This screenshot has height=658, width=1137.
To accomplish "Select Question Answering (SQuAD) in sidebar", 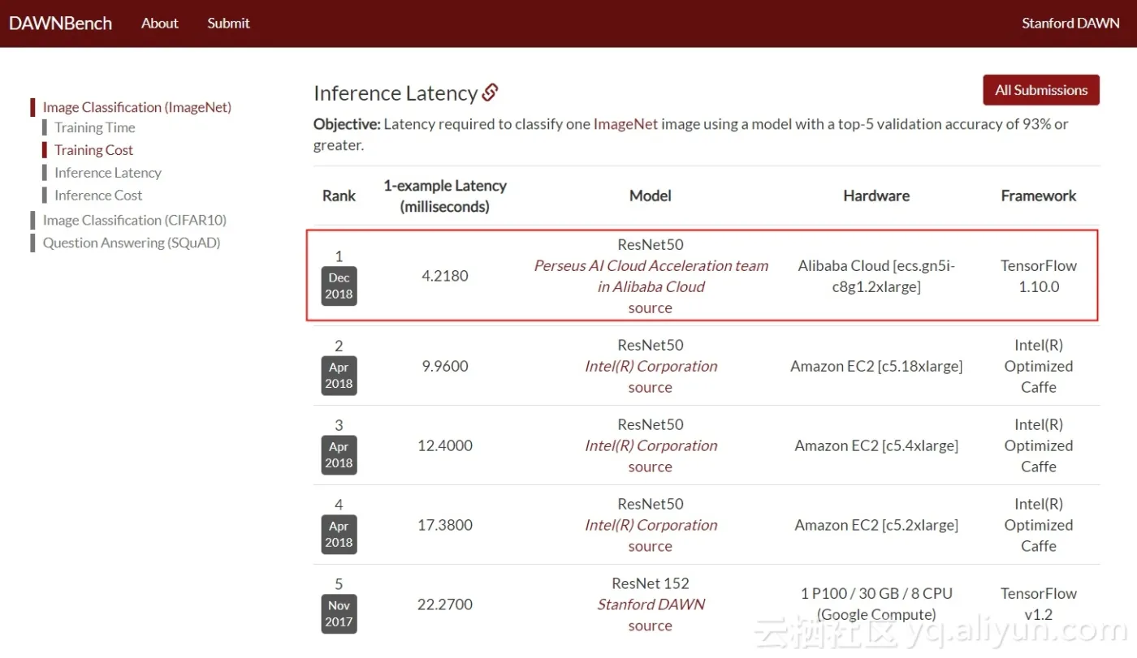I will (132, 243).
